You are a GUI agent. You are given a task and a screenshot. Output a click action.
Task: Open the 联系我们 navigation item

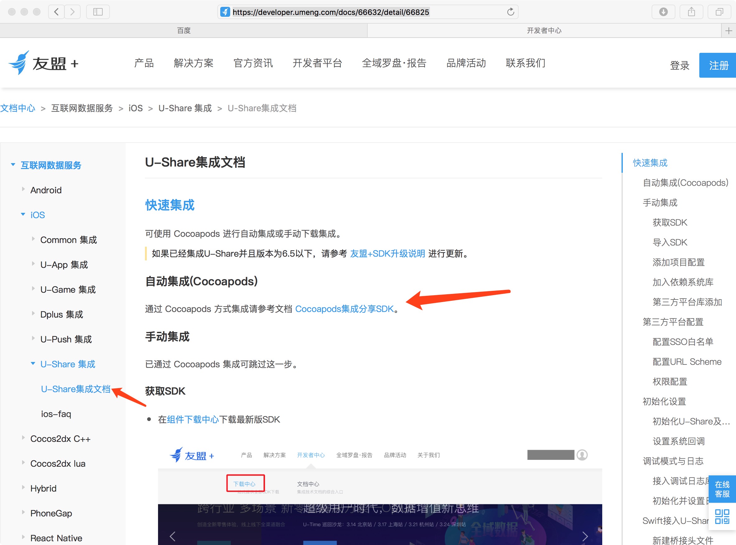pos(526,63)
